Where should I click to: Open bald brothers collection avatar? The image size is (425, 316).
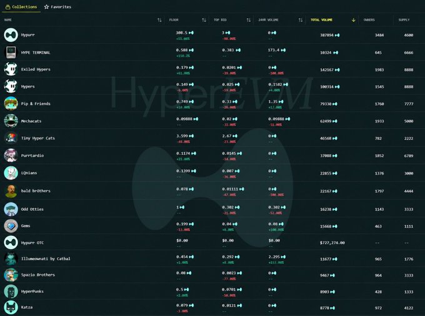pyautogui.click(x=11, y=191)
